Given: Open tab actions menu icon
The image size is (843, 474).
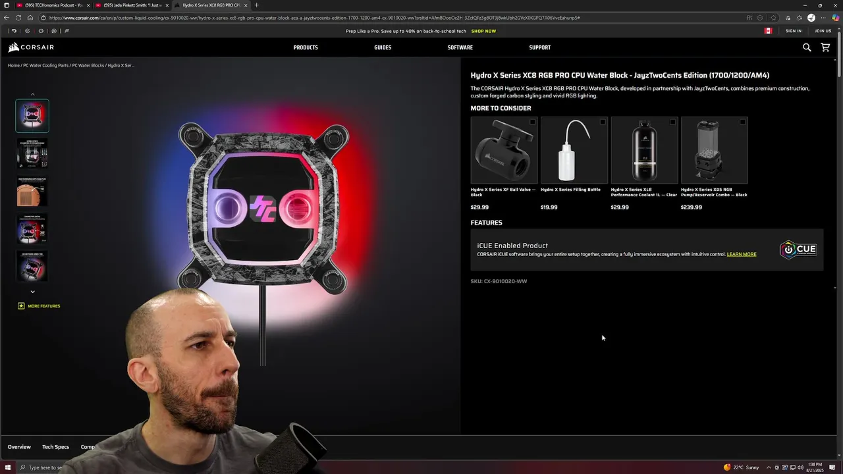Looking at the screenshot, I should (7, 5).
